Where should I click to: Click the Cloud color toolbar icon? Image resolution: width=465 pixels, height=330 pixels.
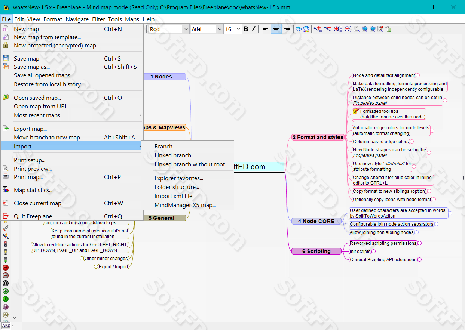tap(306, 29)
